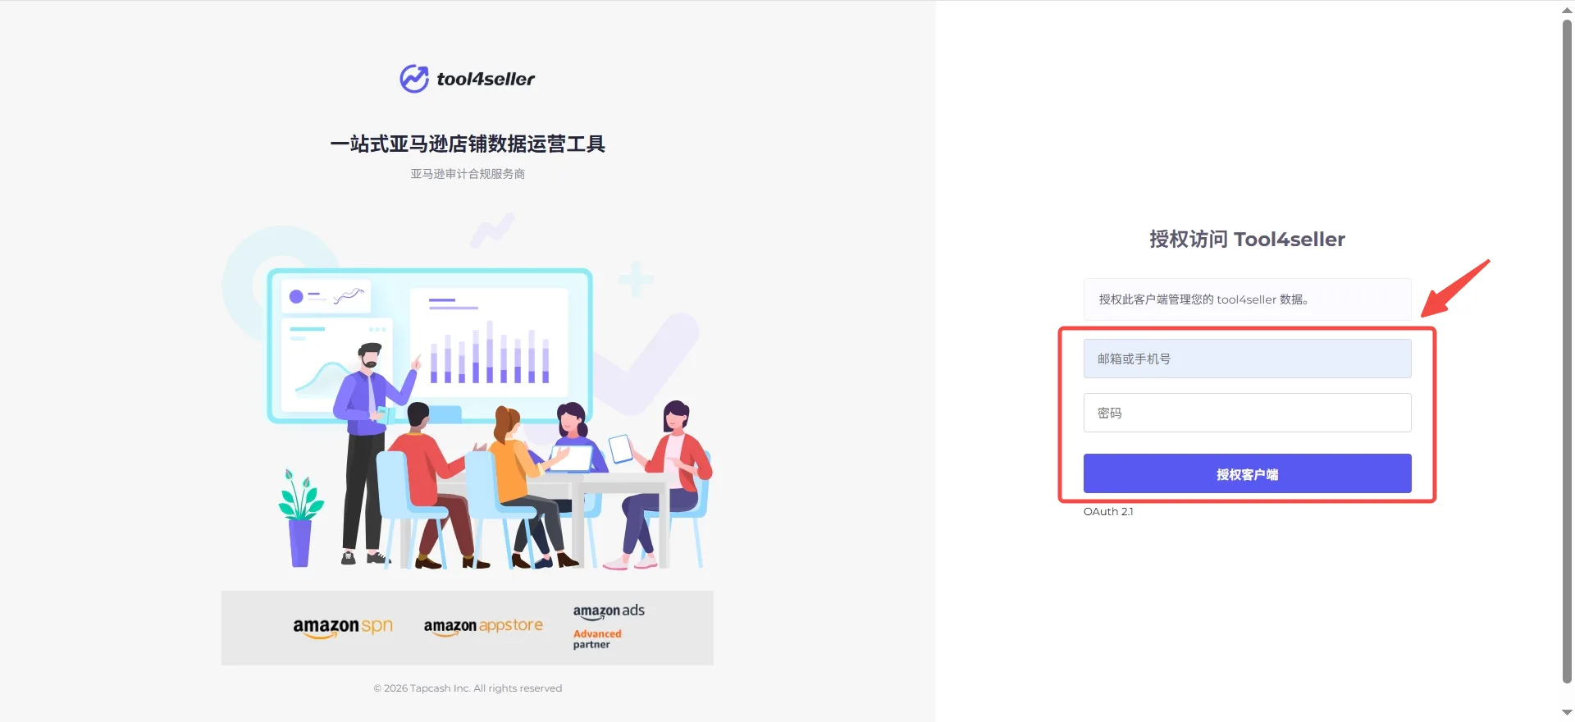Click the tool4seller logo icon

tap(414, 79)
